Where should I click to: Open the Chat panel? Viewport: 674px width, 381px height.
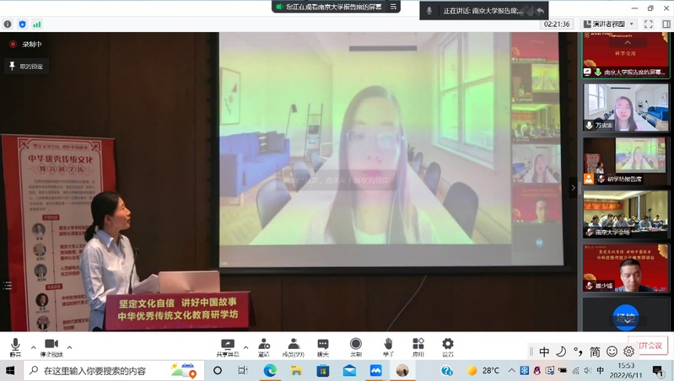tap(323, 346)
